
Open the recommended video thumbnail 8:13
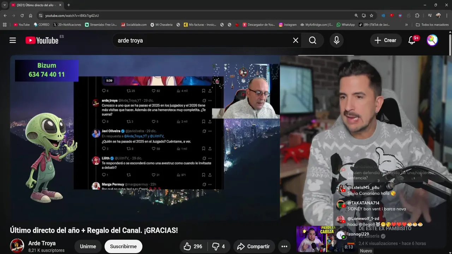[325, 239]
